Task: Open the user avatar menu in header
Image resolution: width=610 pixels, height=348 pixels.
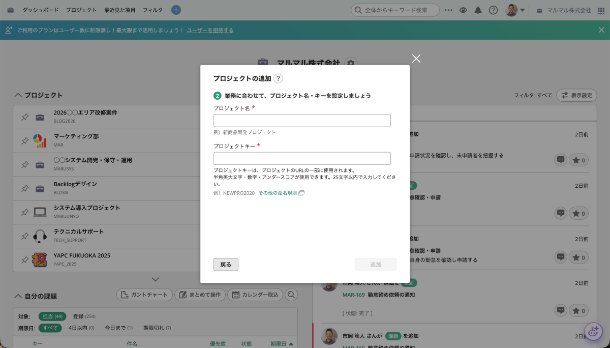Action: (515, 10)
